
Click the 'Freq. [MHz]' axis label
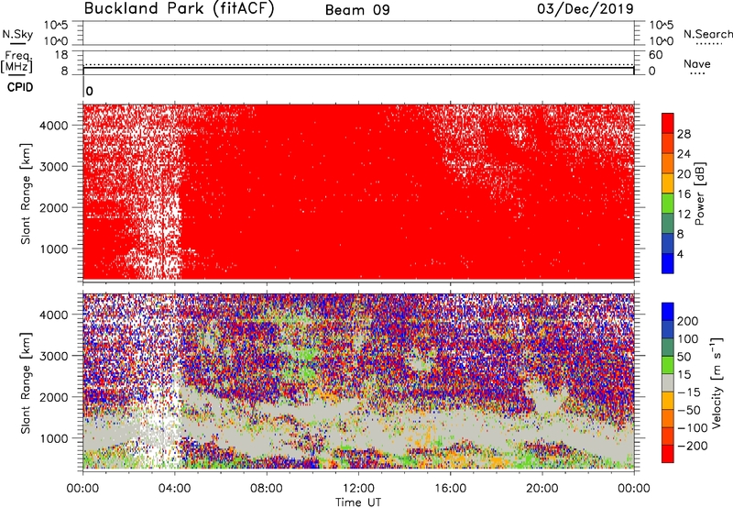tap(16, 61)
